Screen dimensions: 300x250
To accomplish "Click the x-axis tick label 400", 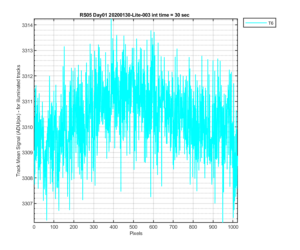I will click(113, 227).
